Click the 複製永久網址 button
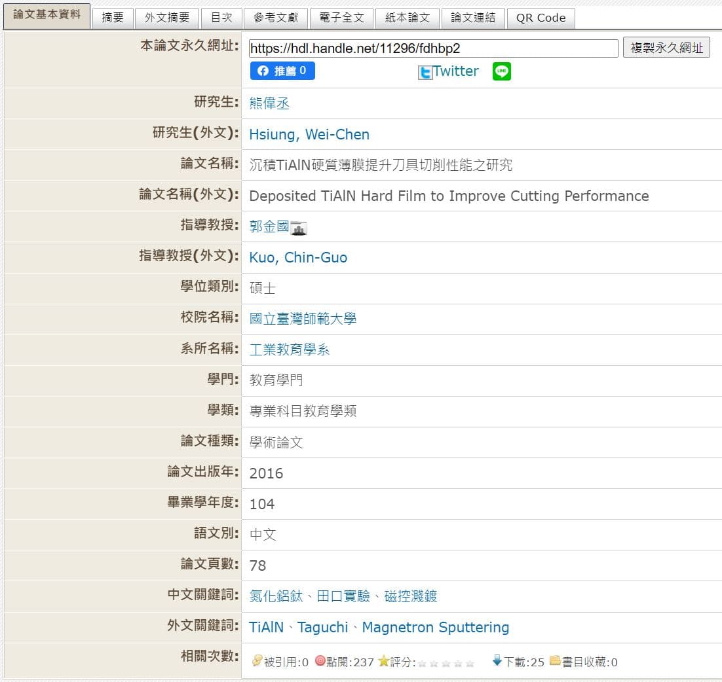722x682 pixels. [x=666, y=47]
